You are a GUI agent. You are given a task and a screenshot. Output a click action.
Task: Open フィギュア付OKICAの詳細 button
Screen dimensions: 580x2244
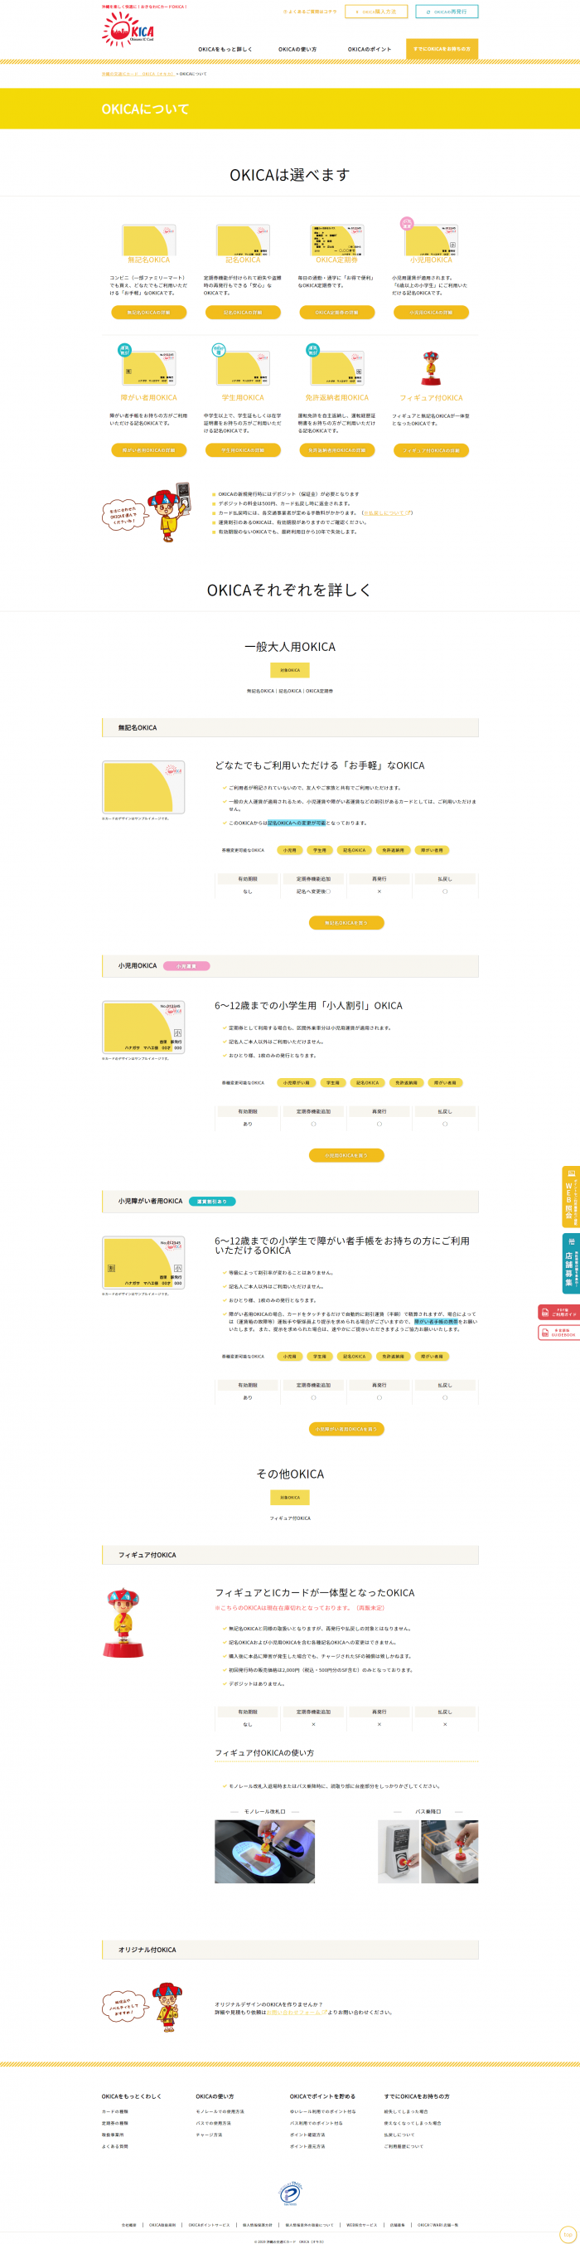(431, 450)
